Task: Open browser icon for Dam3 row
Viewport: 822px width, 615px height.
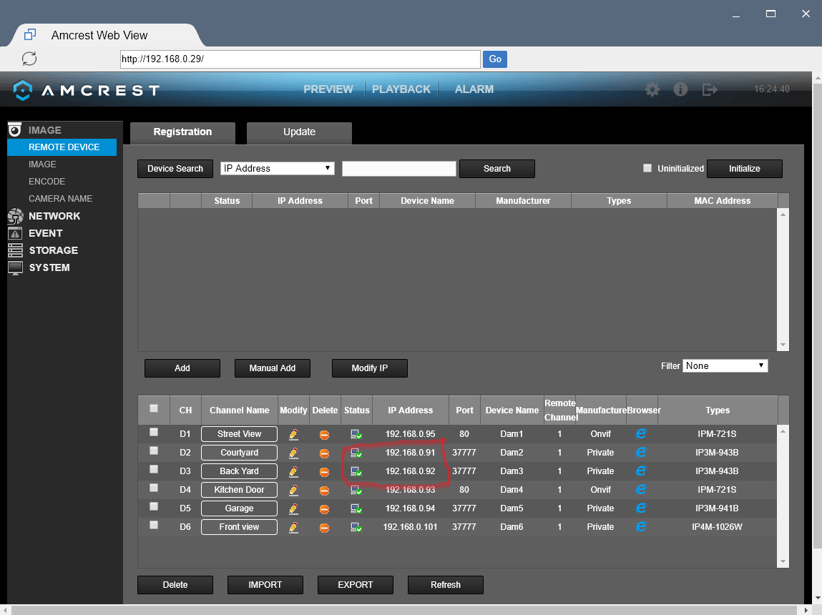Action: (x=641, y=471)
